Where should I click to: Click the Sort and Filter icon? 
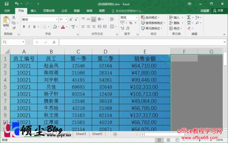pos(197,18)
